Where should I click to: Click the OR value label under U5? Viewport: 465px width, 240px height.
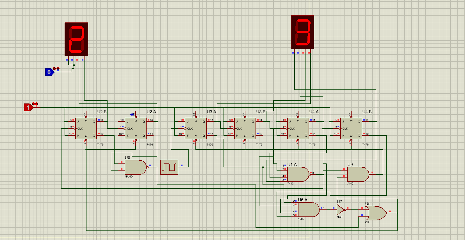point(367,222)
